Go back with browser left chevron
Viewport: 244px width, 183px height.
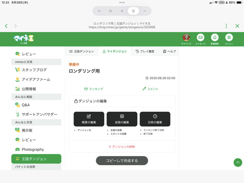pyautogui.click(x=6, y=26)
